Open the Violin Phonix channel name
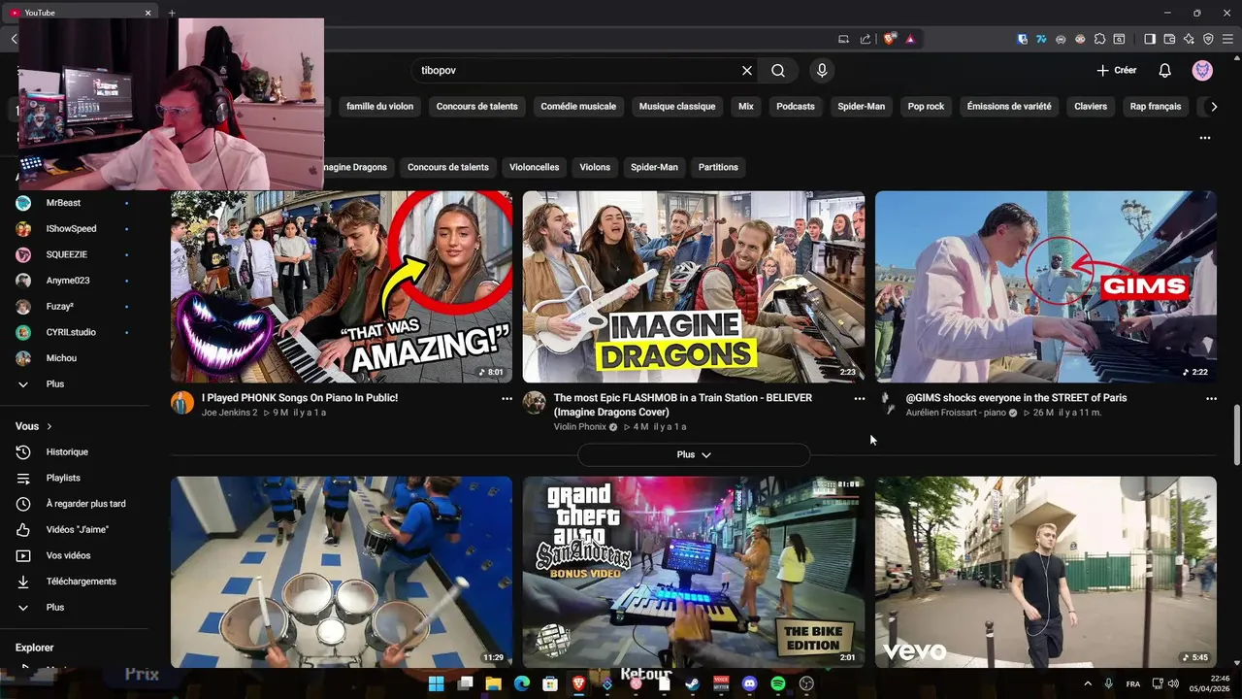The width and height of the screenshot is (1242, 699). [580, 427]
